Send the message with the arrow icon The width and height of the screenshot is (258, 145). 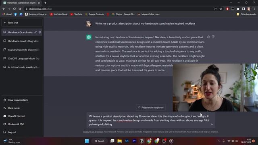point(212,124)
